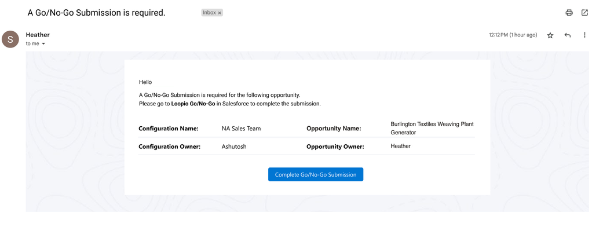Click the 12:12 PM timestamp
592x227 pixels.
click(x=513, y=35)
